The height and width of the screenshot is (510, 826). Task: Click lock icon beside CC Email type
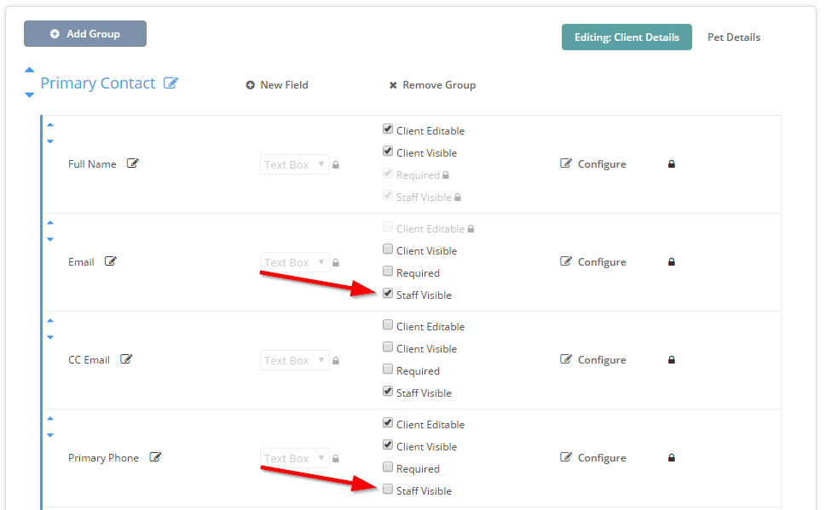pyautogui.click(x=336, y=360)
